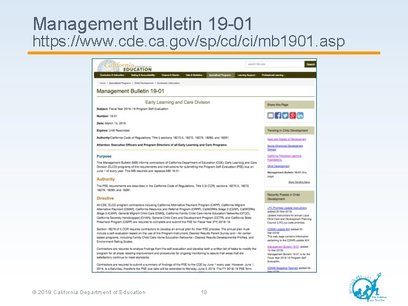408x306 pixels.
Task: Click California Department of Education logo
Action: coord(124,66)
